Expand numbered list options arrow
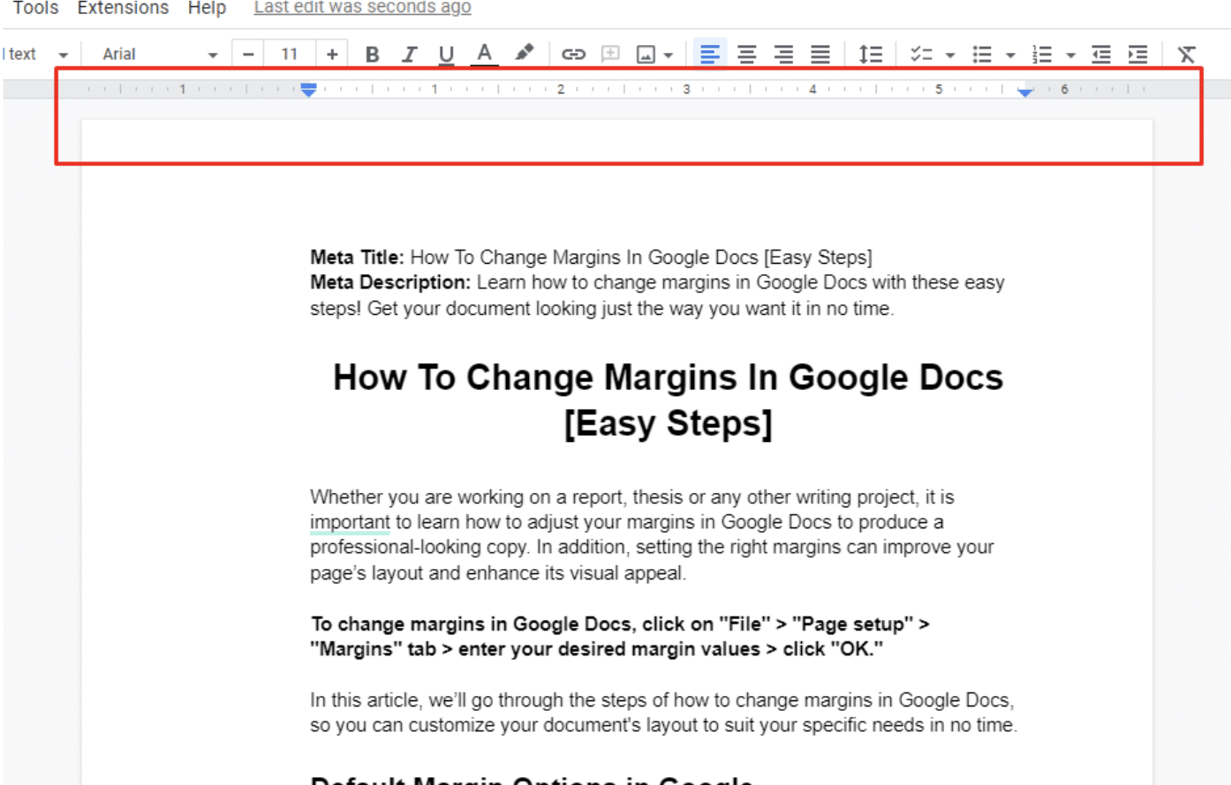Viewport: 1231px width, 785px height. (1070, 56)
